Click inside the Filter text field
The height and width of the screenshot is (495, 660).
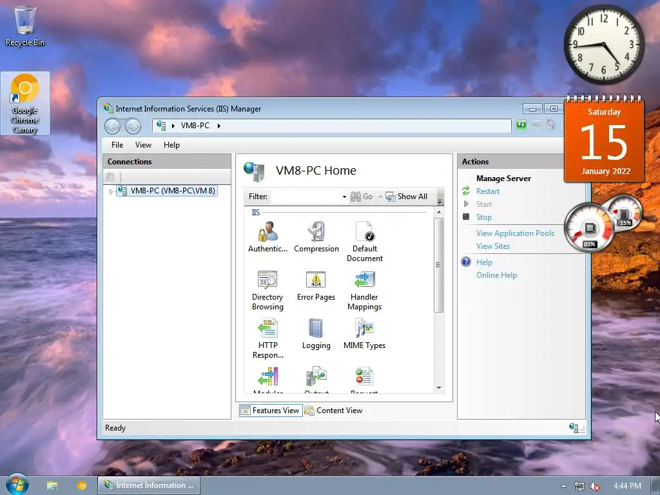pos(306,197)
